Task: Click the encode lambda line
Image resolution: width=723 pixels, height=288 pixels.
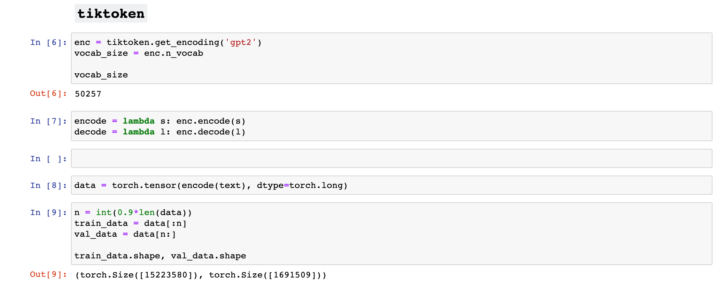Action: coord(160,121)
